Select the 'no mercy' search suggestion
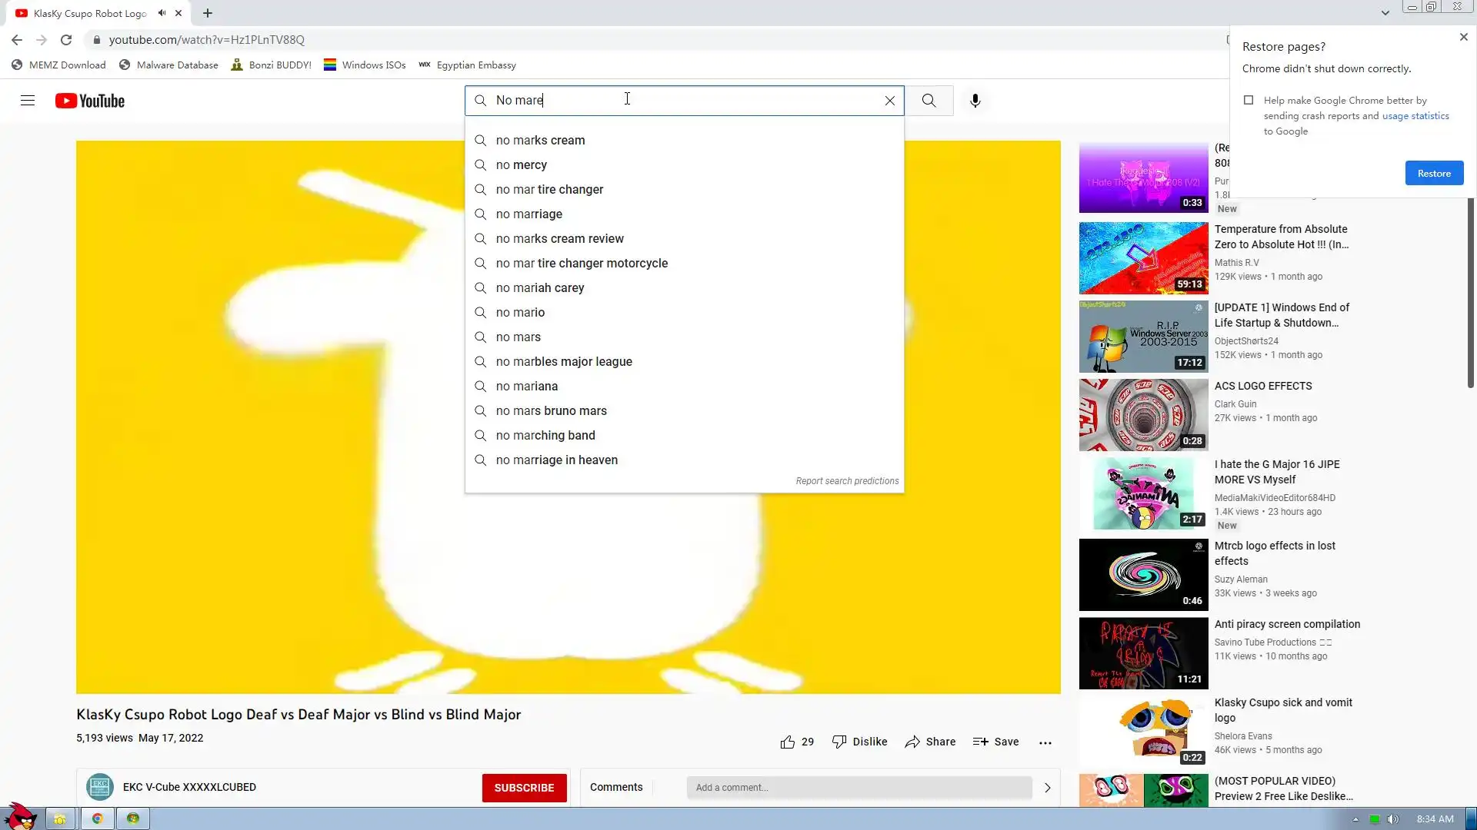The width and height of the screenshot is (1477, 830). pyautogui.click(x=521, y=165)
